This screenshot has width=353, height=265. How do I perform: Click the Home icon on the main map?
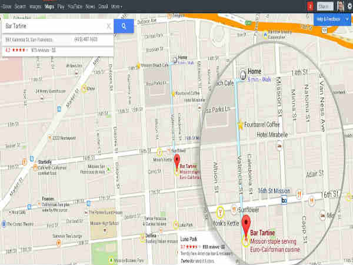coord(175,59)
